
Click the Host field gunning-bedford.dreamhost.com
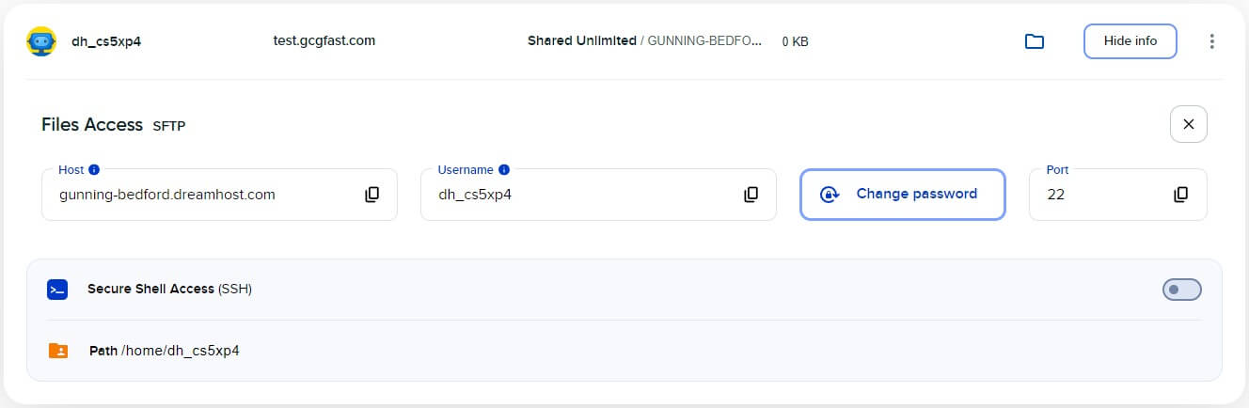tap(219, 195)
